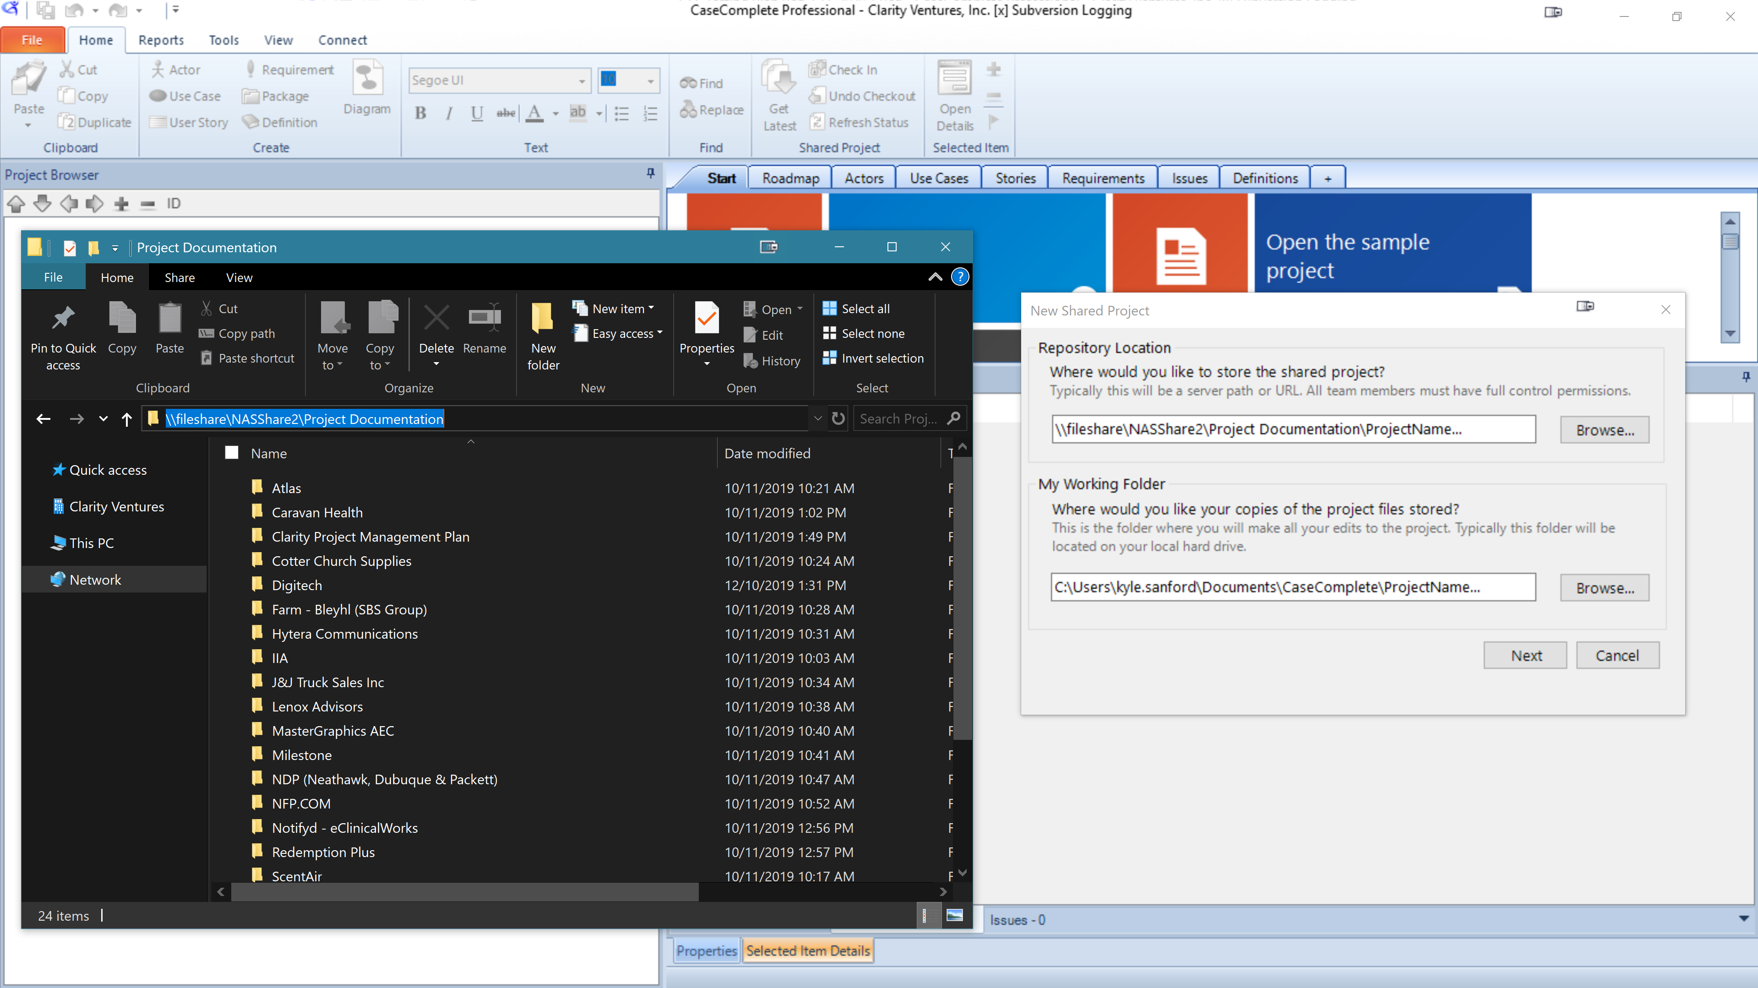Click History in Explorer Open group
This screenshot has width=1758, height=988.
[772, 361]
